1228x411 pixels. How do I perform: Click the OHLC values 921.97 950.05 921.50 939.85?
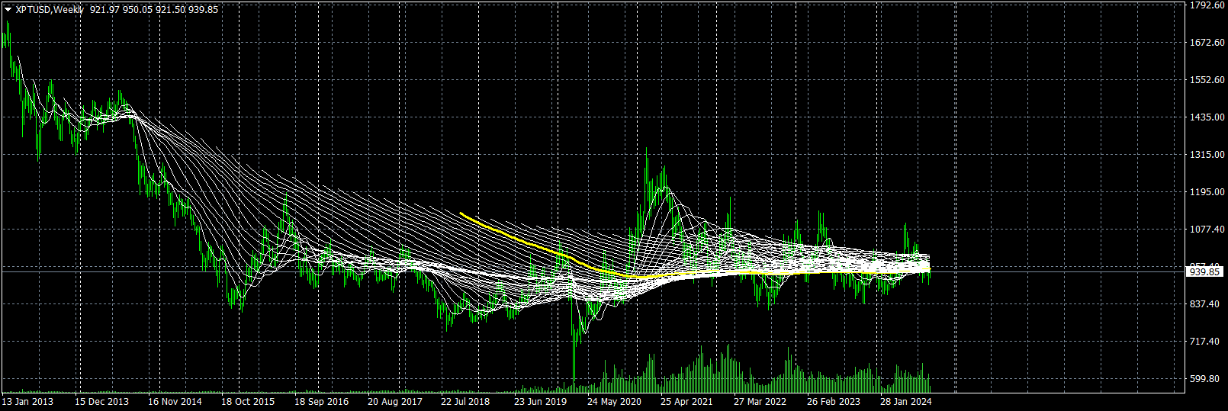(154, 10)
